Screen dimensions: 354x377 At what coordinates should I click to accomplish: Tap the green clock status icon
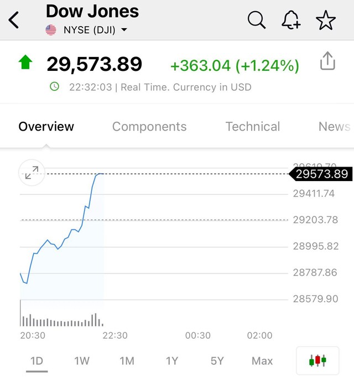[x=55, y=86]
